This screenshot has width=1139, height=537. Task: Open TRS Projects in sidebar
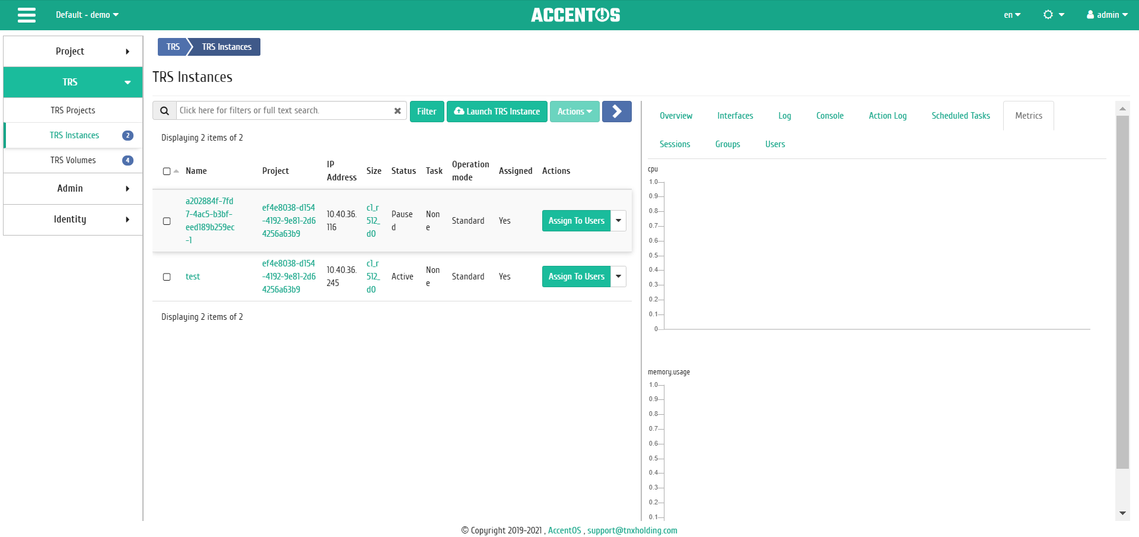coord(73,110)
